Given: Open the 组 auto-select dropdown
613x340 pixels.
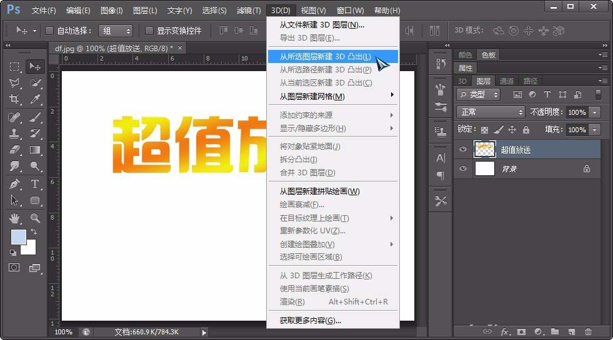Looking at the screenshot, I should [x=116, y=31].
